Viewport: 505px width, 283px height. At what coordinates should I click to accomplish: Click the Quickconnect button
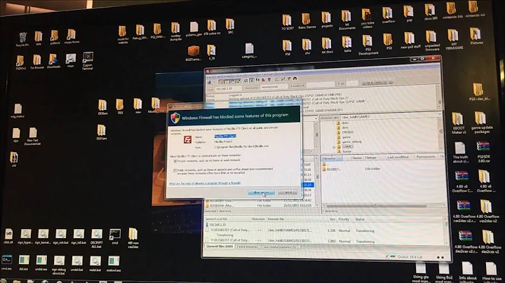375,83
